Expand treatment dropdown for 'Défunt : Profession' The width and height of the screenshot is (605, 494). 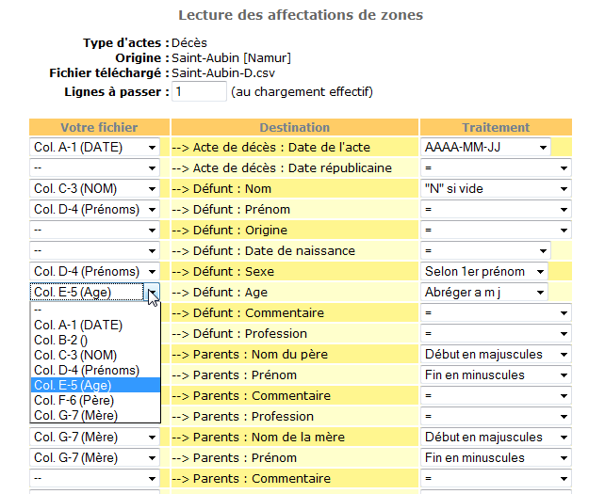tap(497, 334)
